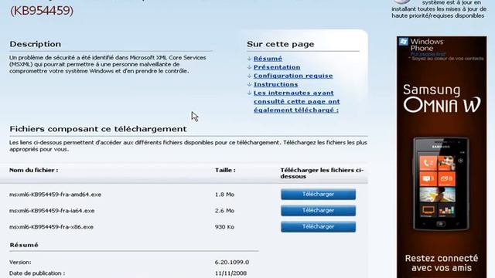Image resolution: width=495 pixels, height=278 pixels.
Task: Click the Samsung Omnia W ad title
Action: (x=442, y=99)
